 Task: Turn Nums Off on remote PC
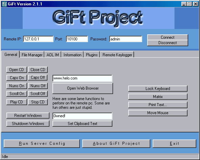tap(38, 86)
